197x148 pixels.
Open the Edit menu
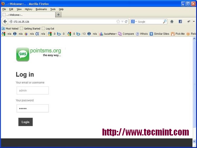pos(11,9)
